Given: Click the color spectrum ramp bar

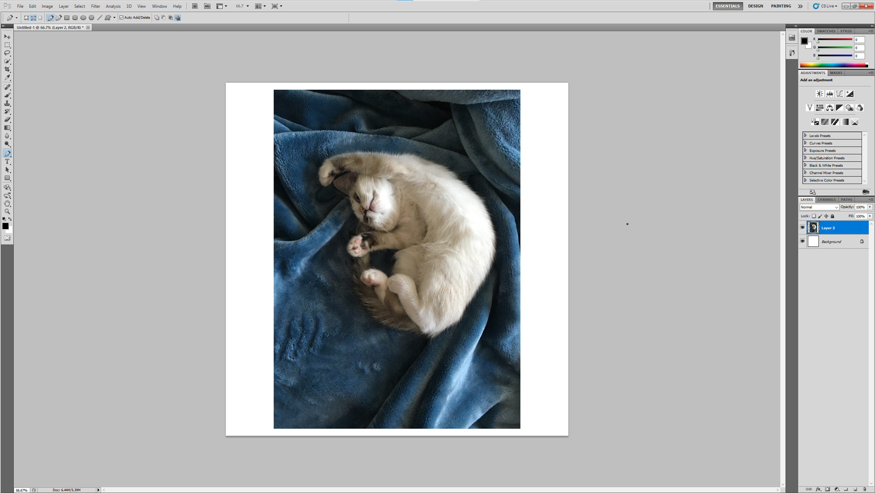Looking at the screenshot, I should 833,65.
